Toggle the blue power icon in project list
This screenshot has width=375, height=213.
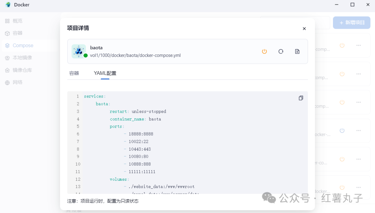coord(342,130)
